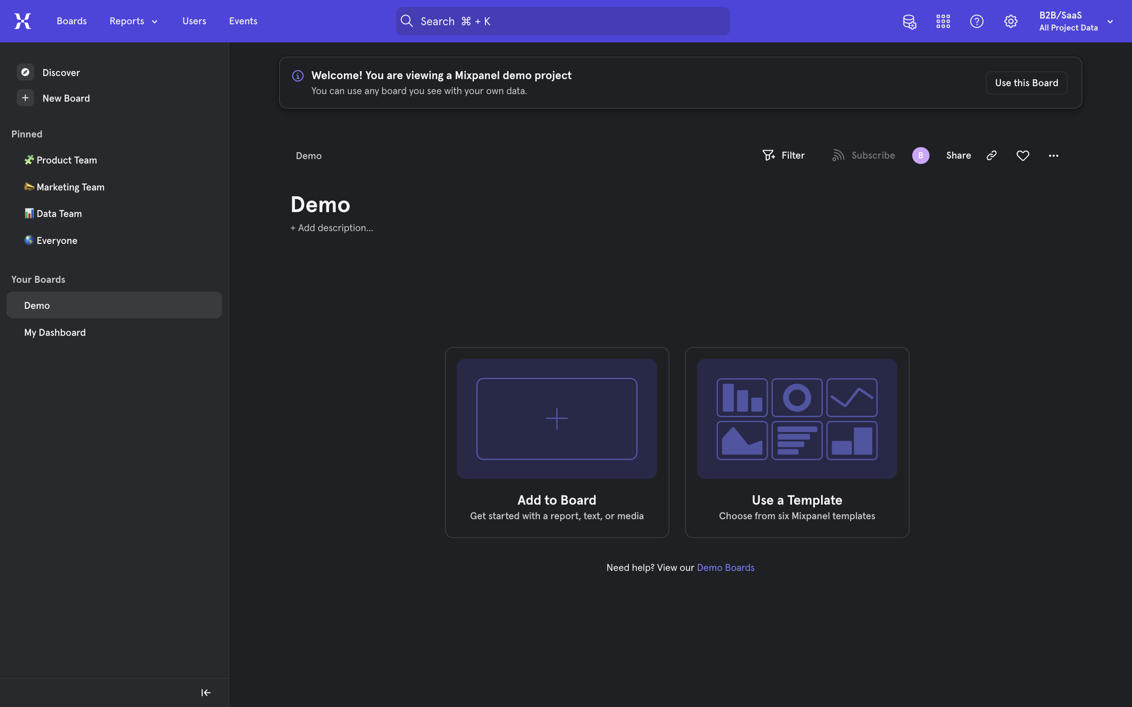Click the Filter button label
Image resolution: width=1132 pixels, height=707 pixels.
[x=793, y=155]
